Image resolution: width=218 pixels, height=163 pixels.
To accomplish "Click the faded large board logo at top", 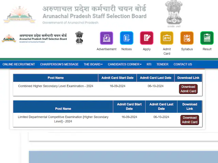I will tap(19, 15).
